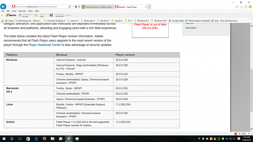Open the File menu
Screen dimensions: 253x142
click(3, 11)
